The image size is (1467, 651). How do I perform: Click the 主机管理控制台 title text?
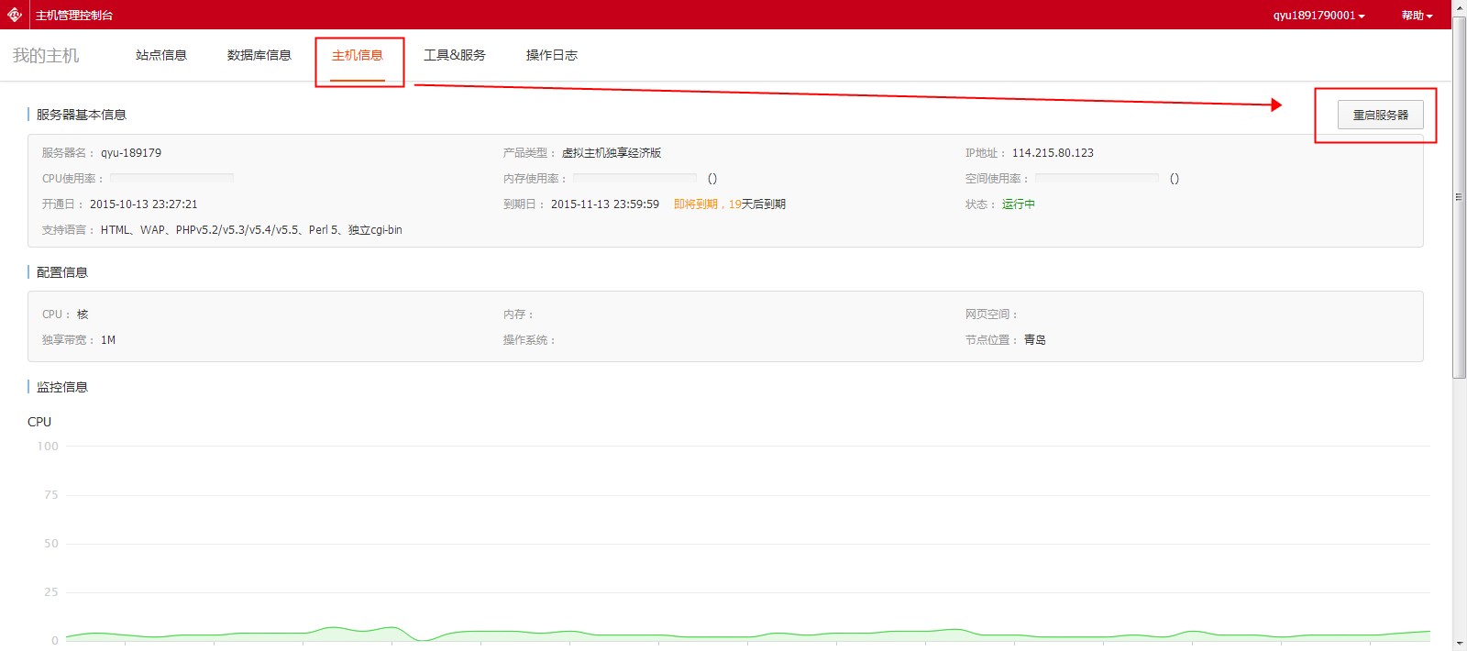pos(74,16)
